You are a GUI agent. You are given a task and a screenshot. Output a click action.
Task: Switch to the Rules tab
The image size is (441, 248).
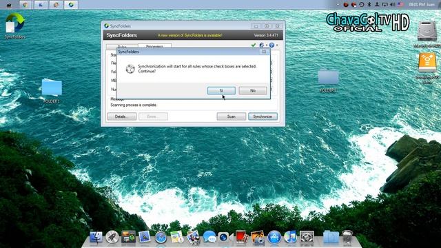[122, 47]
